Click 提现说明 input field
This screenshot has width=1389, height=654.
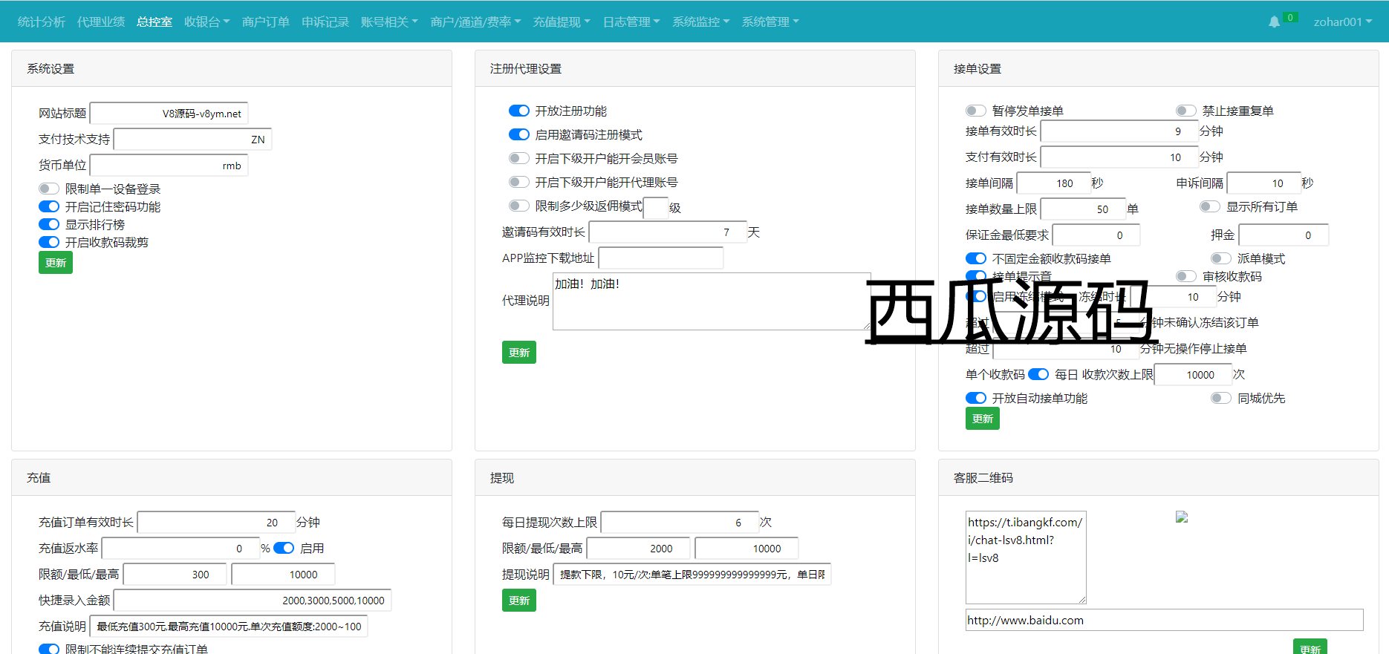pos(692,575)
